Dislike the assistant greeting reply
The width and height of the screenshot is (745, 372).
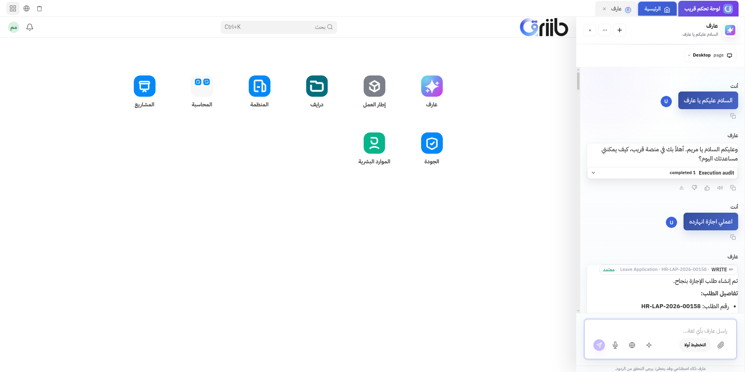pos(694,188)
